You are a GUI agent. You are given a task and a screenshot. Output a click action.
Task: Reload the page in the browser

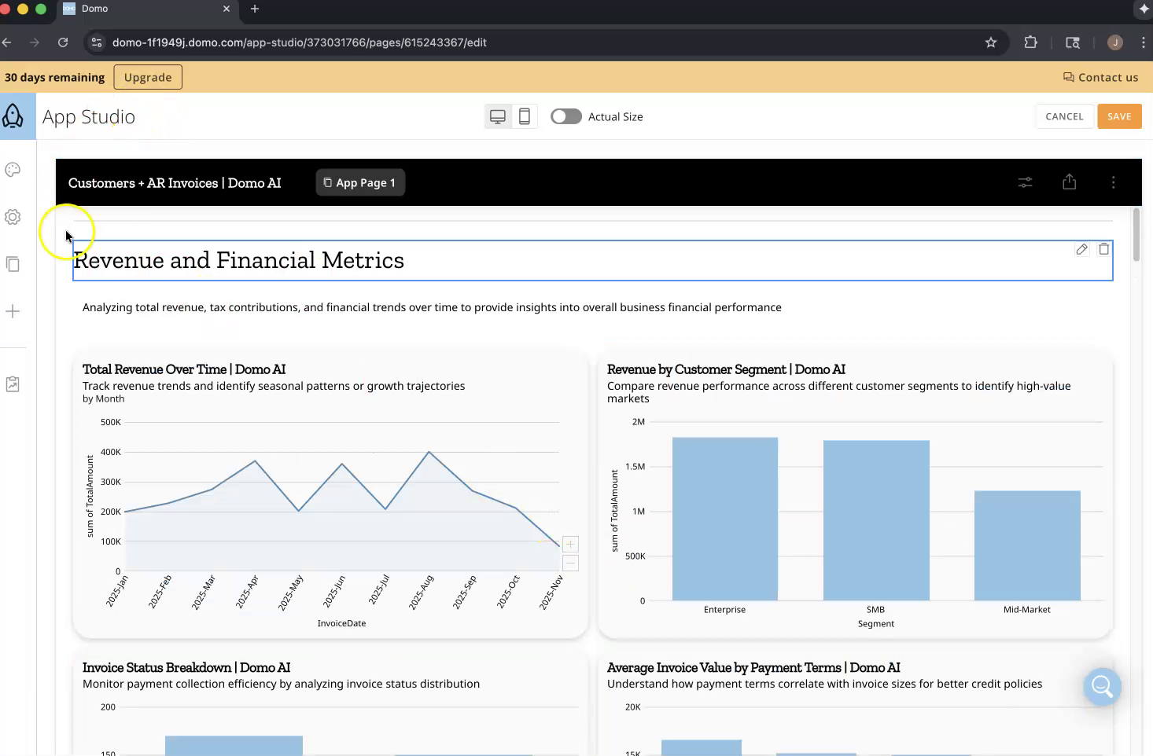(63, 42)
